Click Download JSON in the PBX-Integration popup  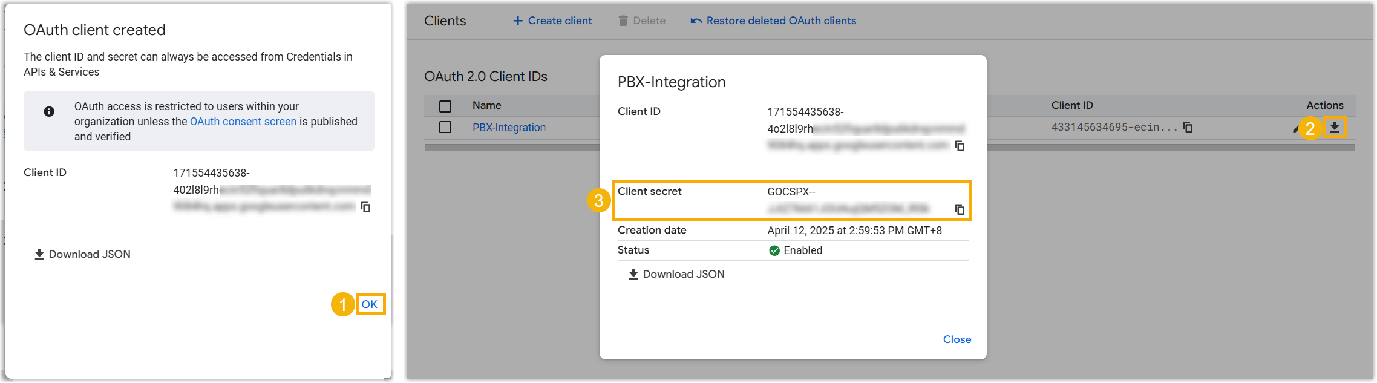point(676,274)
